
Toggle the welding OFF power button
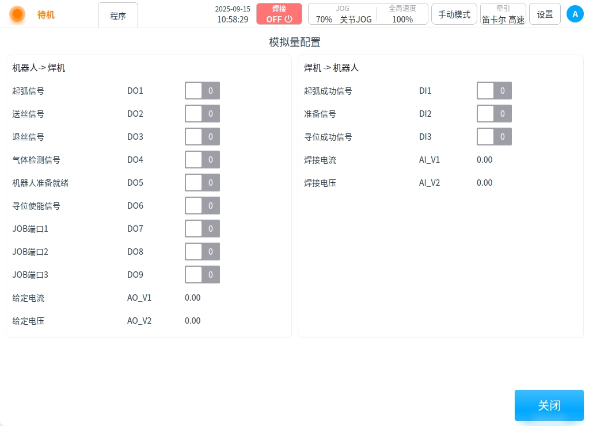coord(279,14)
